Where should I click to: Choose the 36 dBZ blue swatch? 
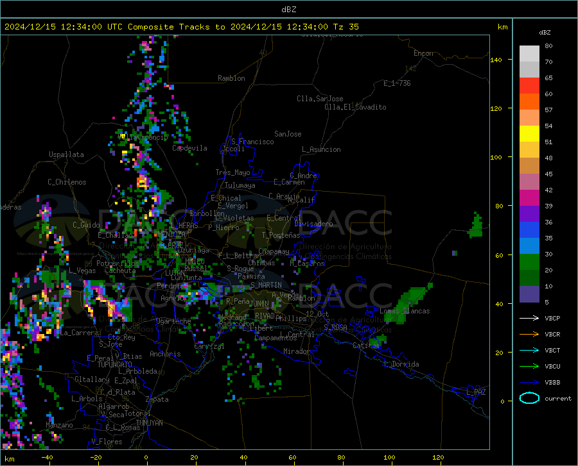coord(529,229)
